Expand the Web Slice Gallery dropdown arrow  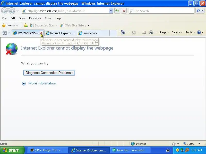[x=88, y=25]
